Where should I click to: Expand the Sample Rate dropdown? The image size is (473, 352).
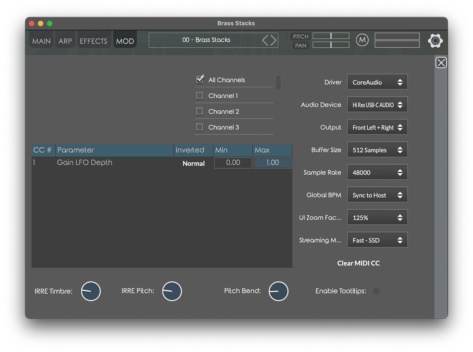(x=377, y=172)
